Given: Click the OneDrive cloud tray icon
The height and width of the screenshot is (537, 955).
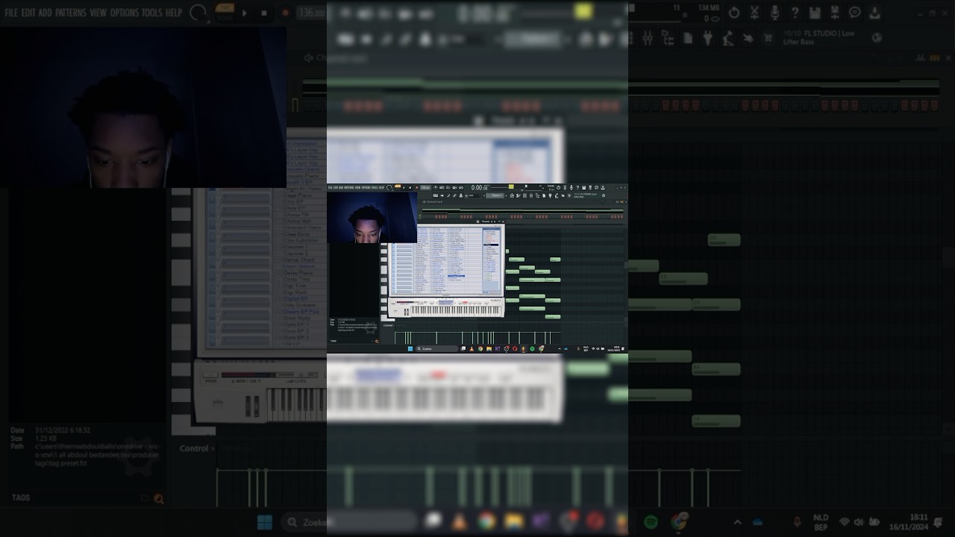Looking at the screenshot, I should [757, 522].
